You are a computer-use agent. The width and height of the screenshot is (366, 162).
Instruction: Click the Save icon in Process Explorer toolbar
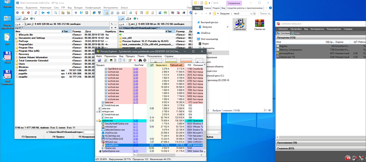point(99,60)
